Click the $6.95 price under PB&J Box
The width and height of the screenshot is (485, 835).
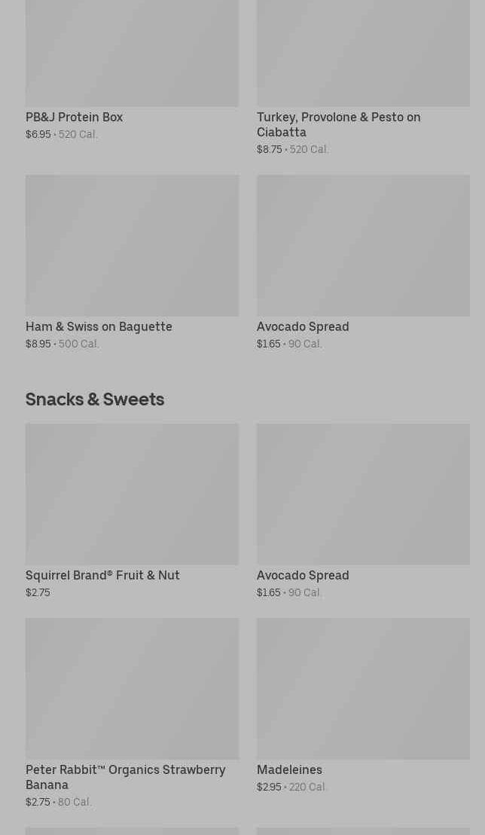[38, 135]
